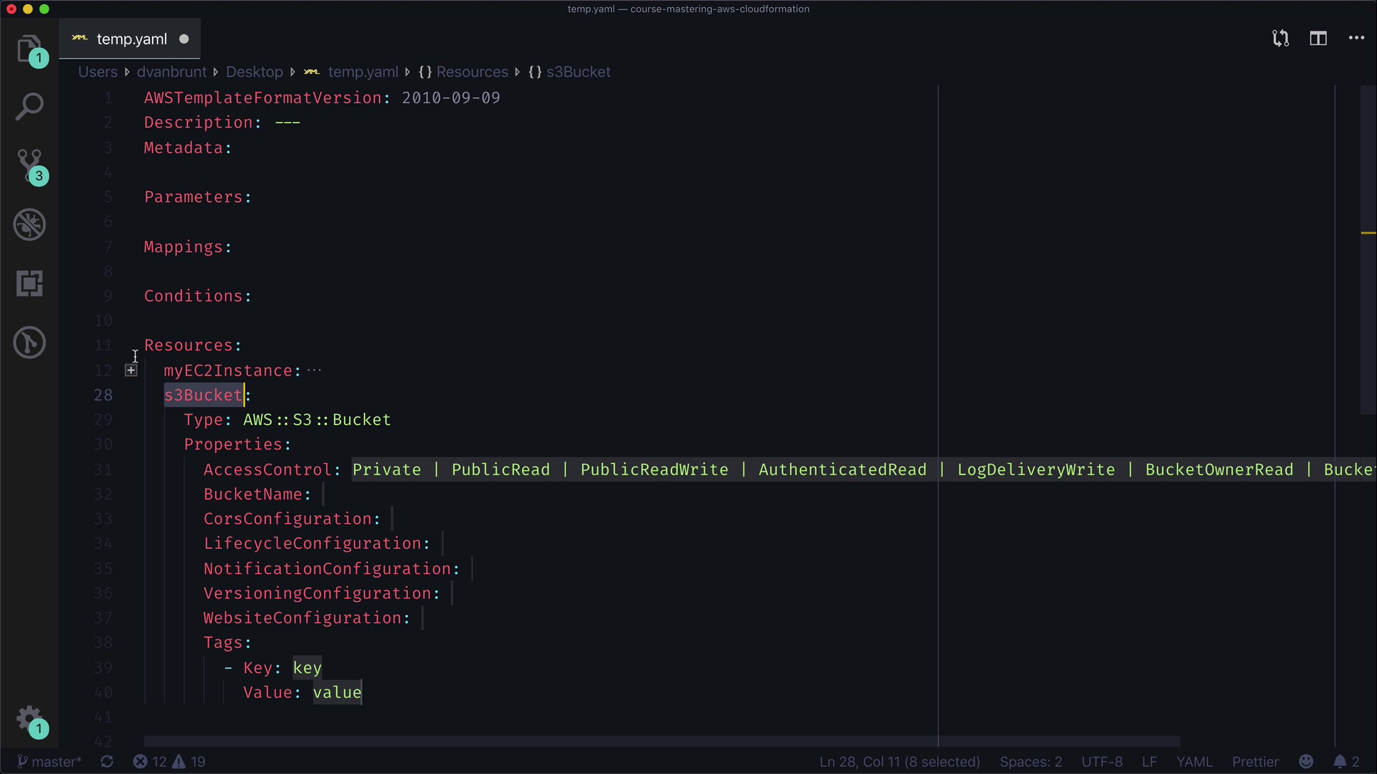Click the s3Bucket breadcrumb segment
Viewport: 1377px width, 774px height.
(x=578, y=72)
